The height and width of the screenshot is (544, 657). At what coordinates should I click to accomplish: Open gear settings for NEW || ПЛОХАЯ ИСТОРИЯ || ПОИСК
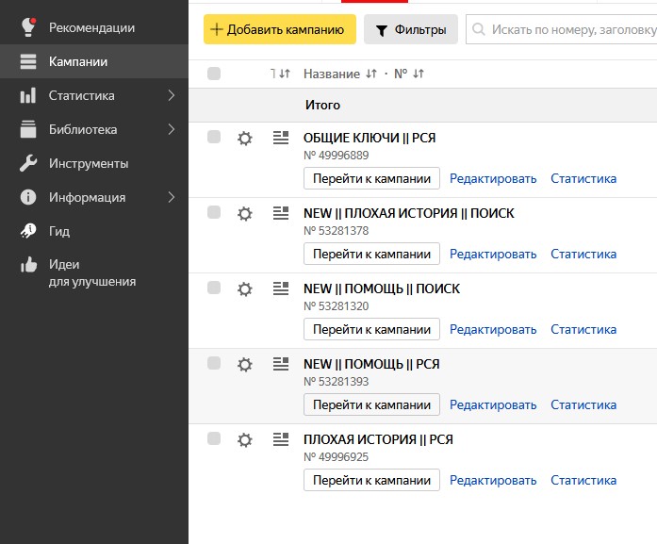(x=245, y=214)
